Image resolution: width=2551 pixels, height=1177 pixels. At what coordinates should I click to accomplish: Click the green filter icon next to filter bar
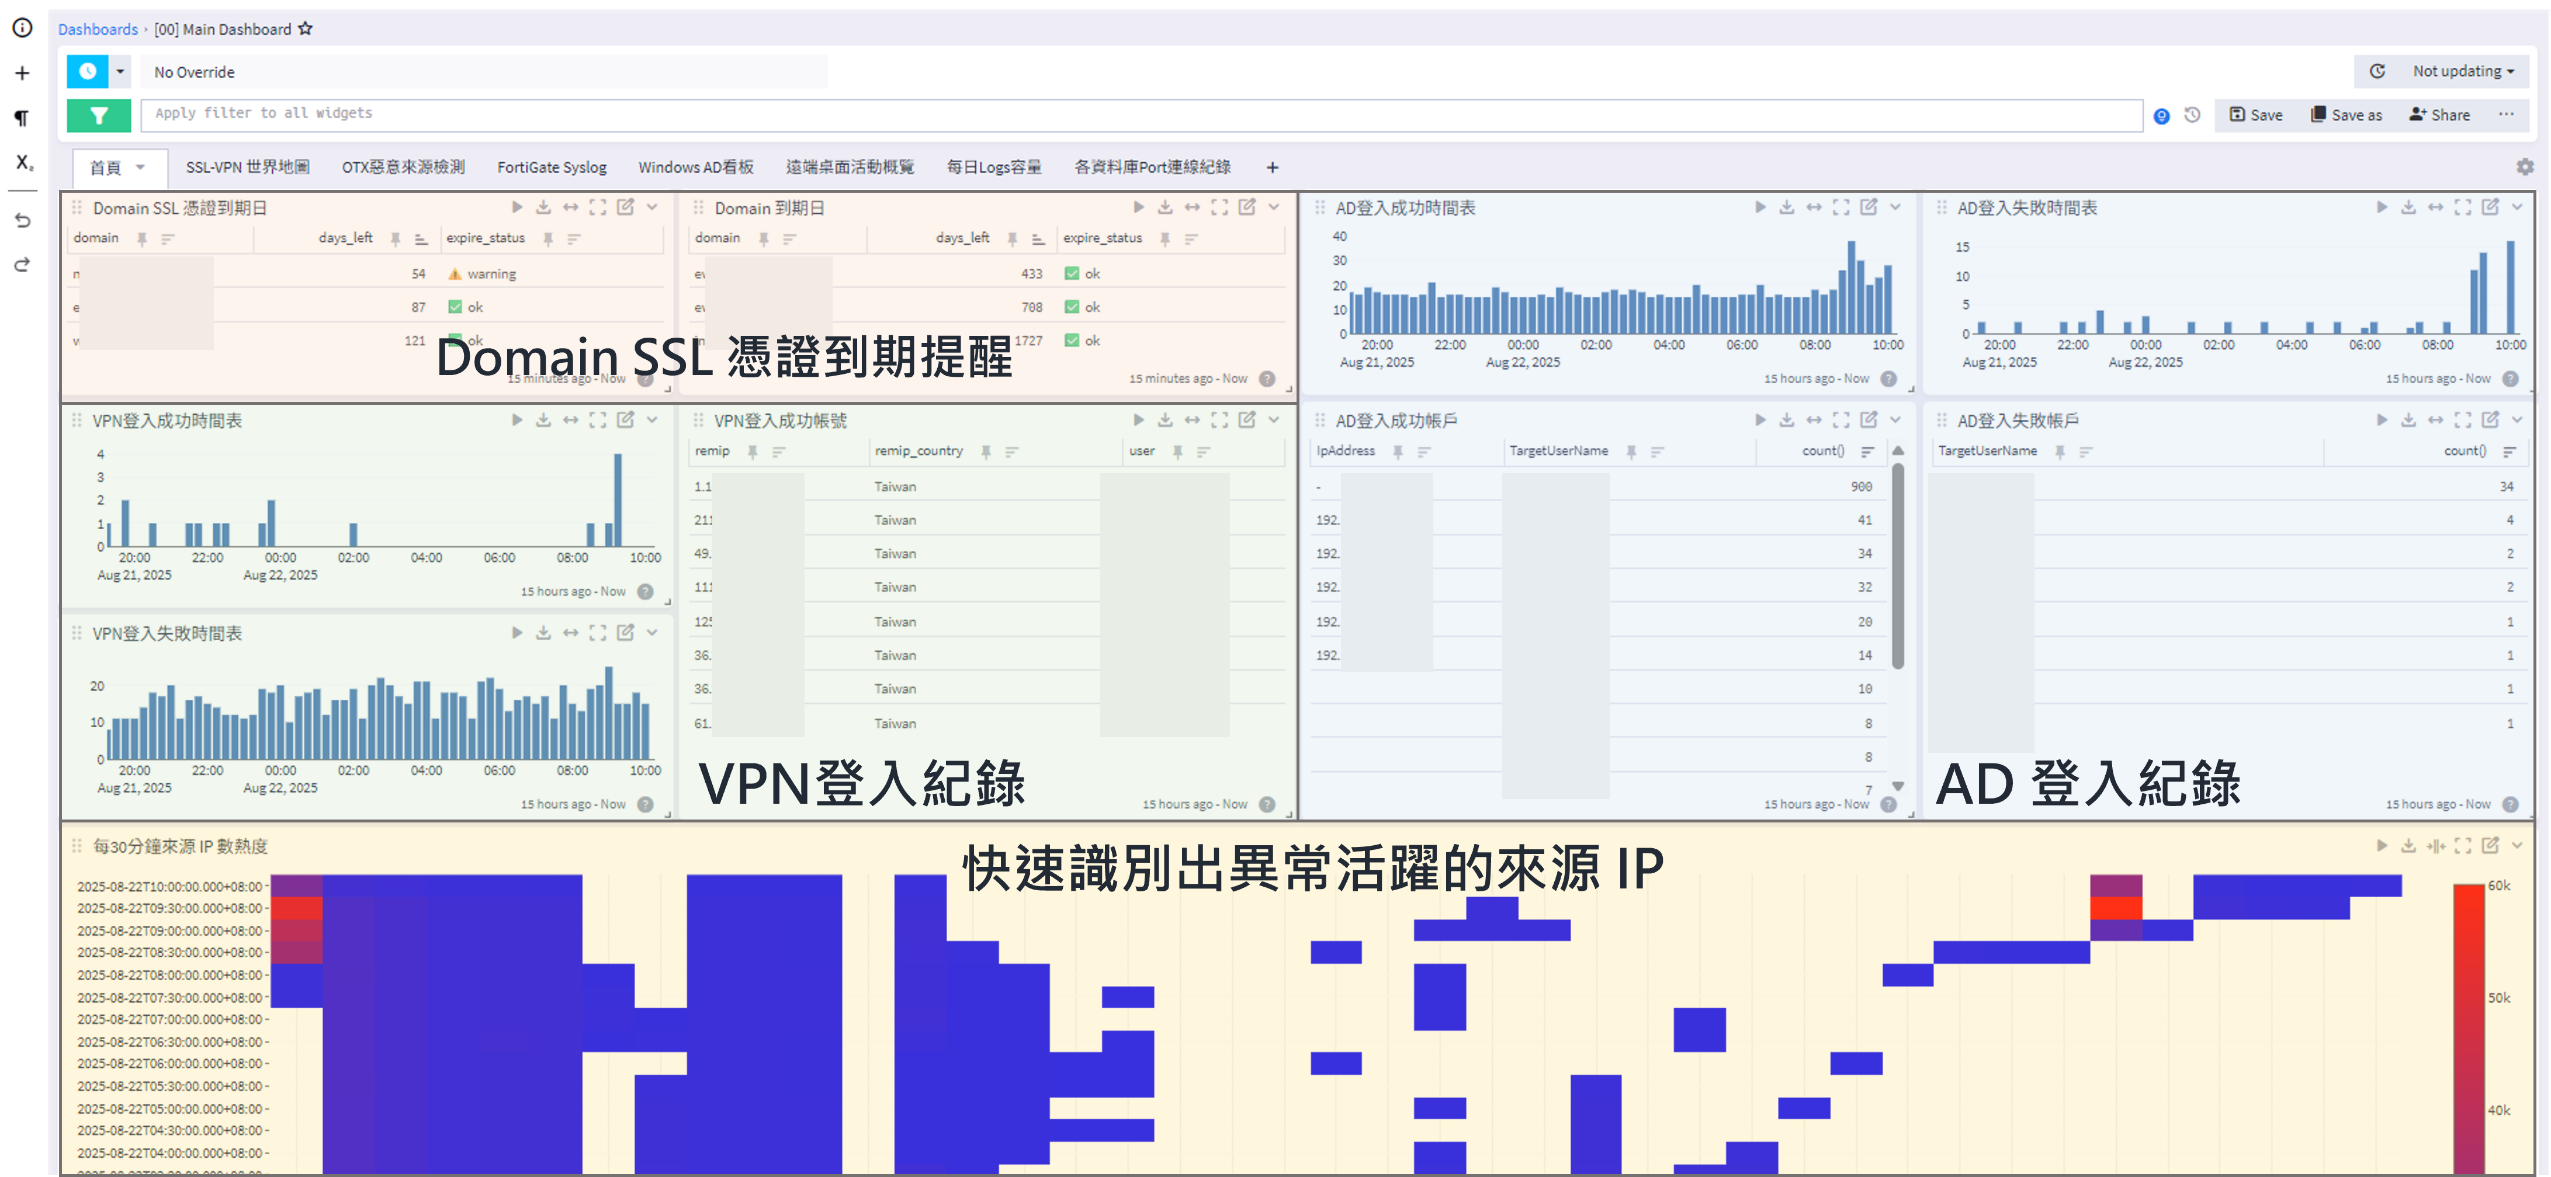tap(98, 115)
